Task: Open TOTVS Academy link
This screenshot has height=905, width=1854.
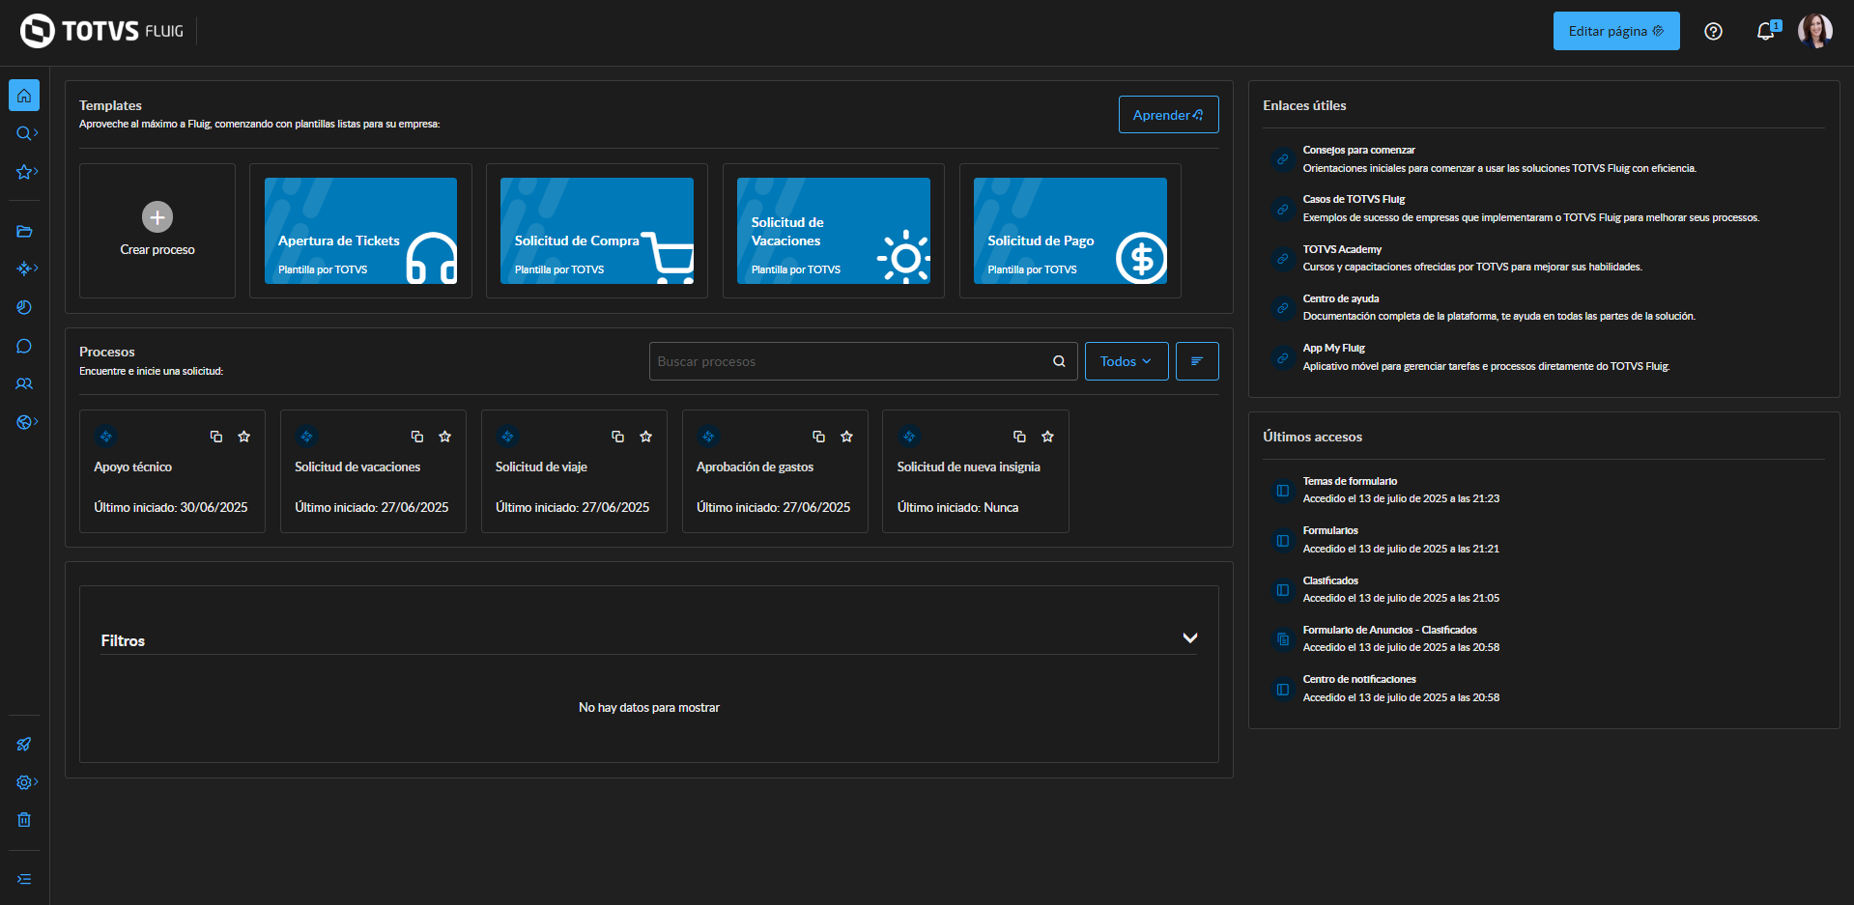Action: [1342, 249]
